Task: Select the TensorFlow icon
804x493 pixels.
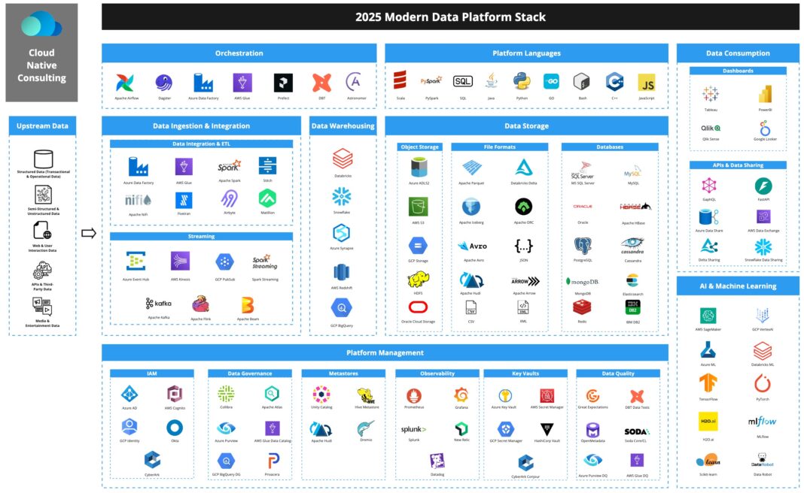Action: [x=708, y=383]
